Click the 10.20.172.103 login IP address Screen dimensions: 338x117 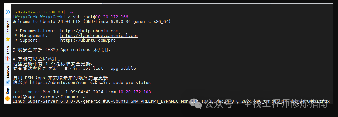click(x=135, y=92)
